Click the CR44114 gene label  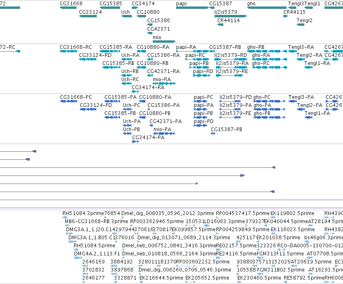(x=229, y=21)
